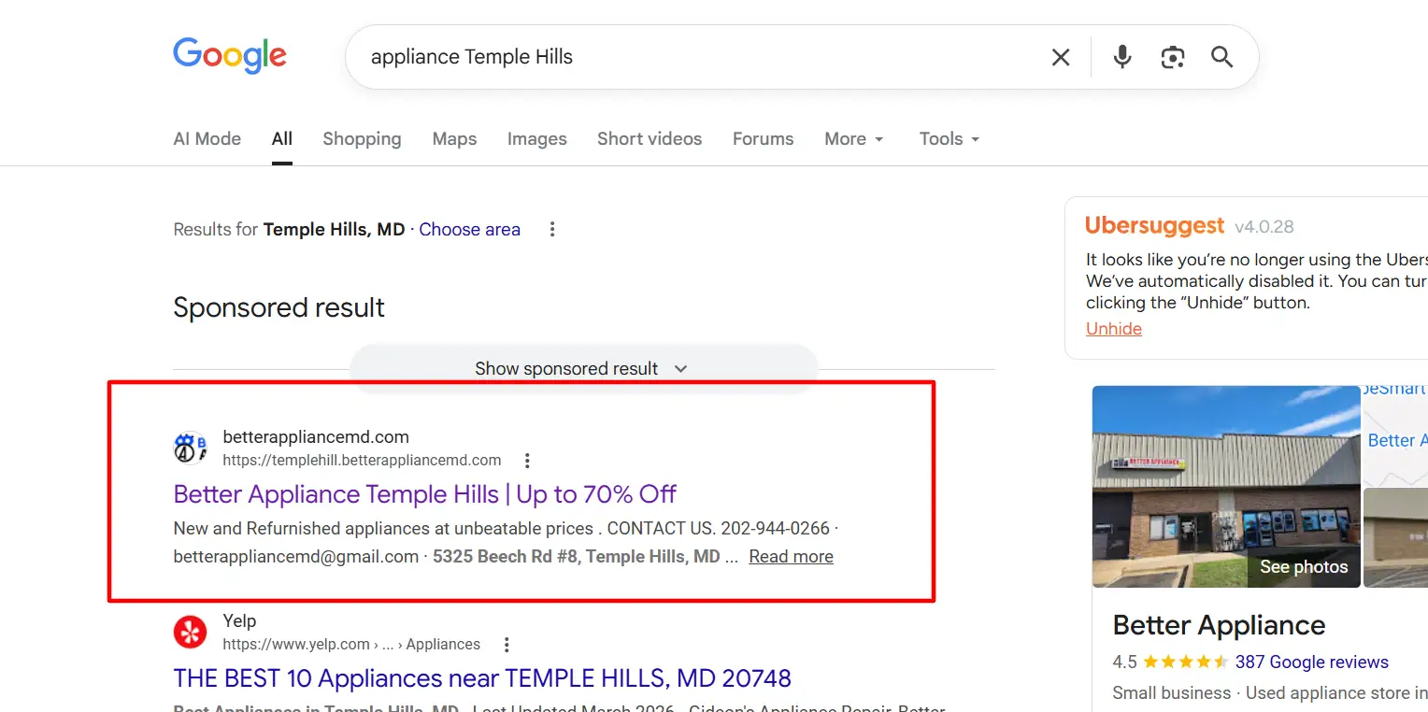The height and width of the screenshot is (712, 1428).
Task: Open search by image camera icon
Action: point(1172,58)
